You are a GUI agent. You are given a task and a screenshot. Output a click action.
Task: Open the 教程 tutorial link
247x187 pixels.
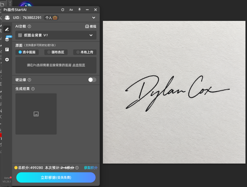(x=91, y=26)
